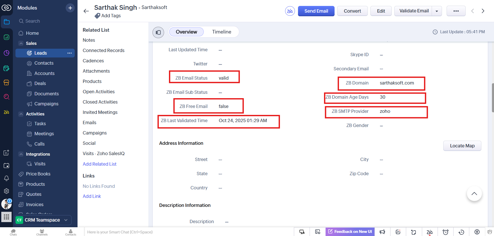Click the back arrow beside Sarthak Singh
The height and width of the screenshot is (236, 494).
coord(86,11)
